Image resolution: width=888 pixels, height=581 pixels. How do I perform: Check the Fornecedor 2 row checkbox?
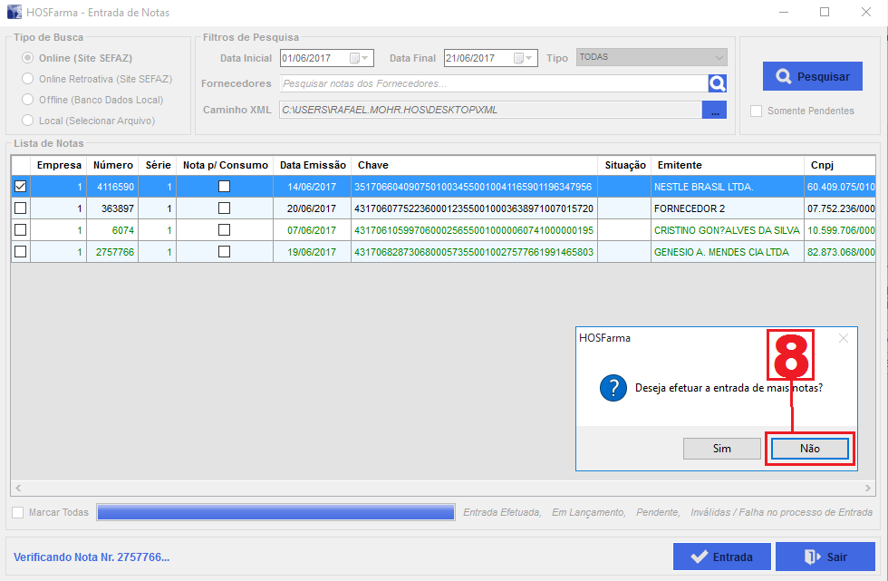pos(21,208)
